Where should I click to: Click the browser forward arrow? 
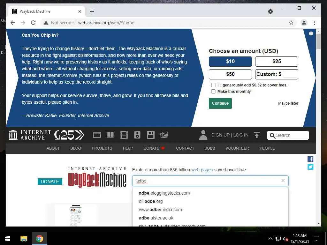pos(23,23)
